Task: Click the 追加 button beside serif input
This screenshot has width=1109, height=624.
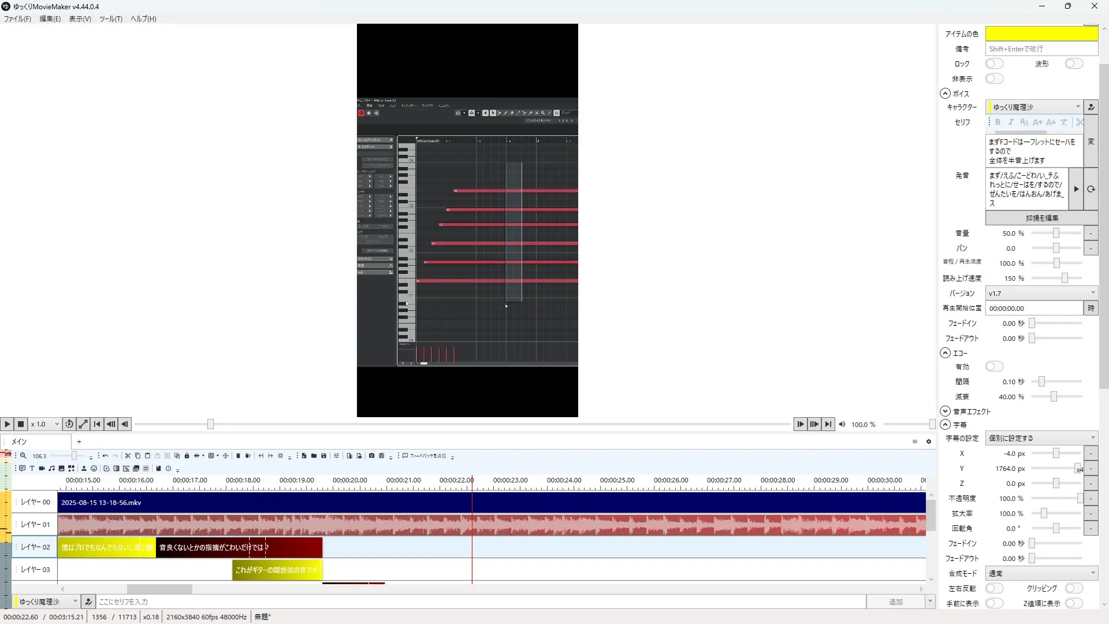Action: [x=895, y=601]
